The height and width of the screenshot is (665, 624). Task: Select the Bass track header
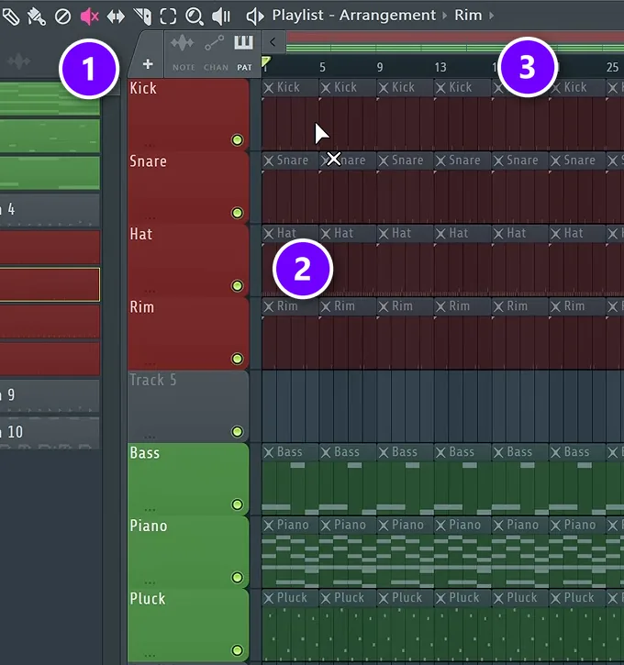pos(188,479)
